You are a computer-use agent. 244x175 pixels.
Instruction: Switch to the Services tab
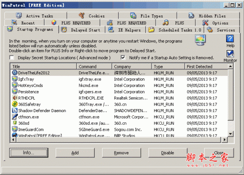222,30
